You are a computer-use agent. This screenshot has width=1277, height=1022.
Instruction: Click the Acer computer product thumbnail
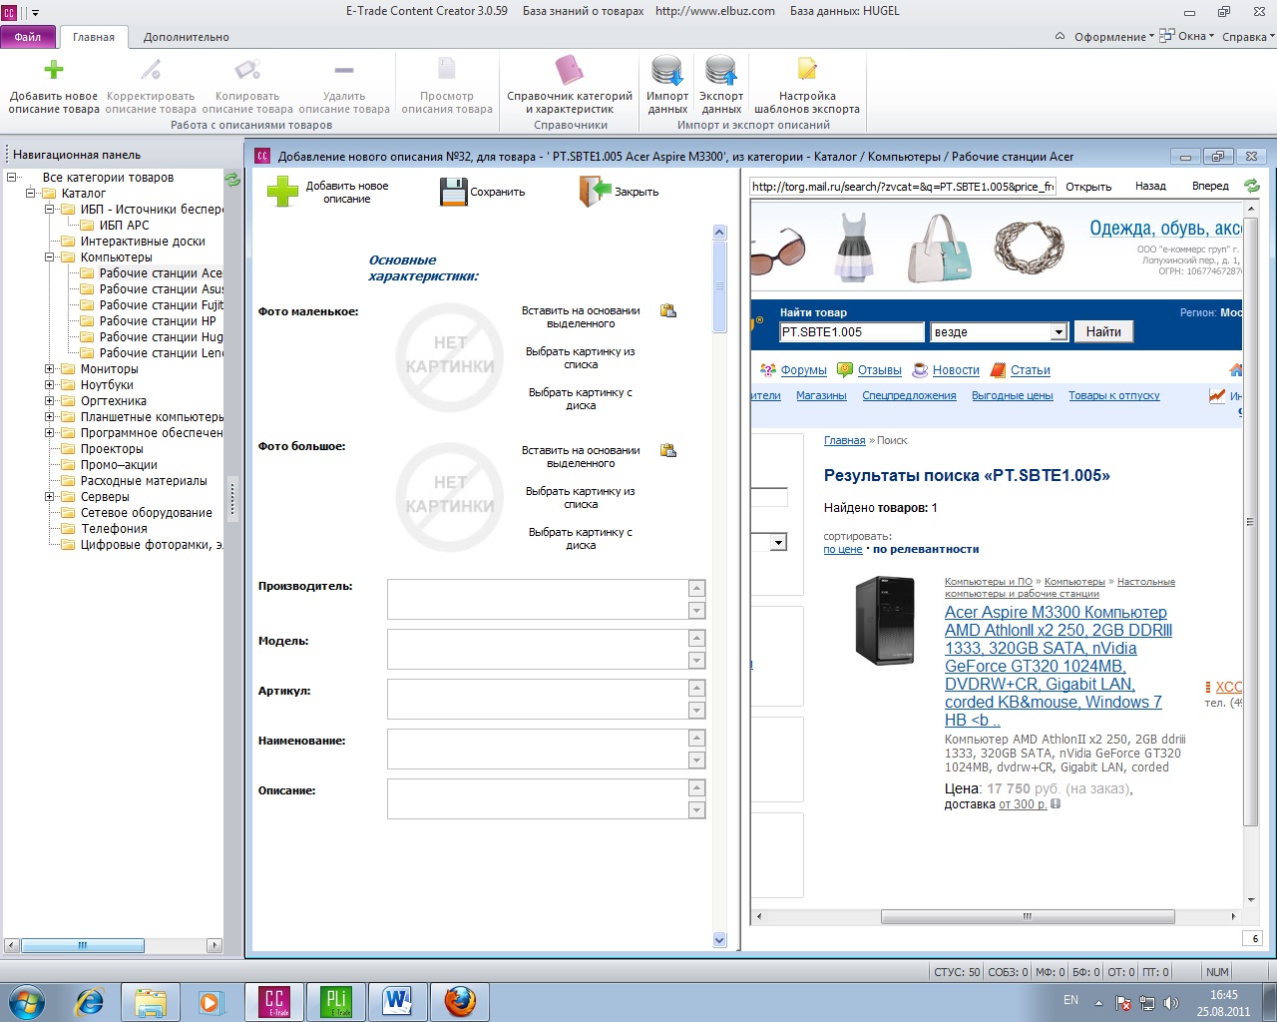click(885, 621)
